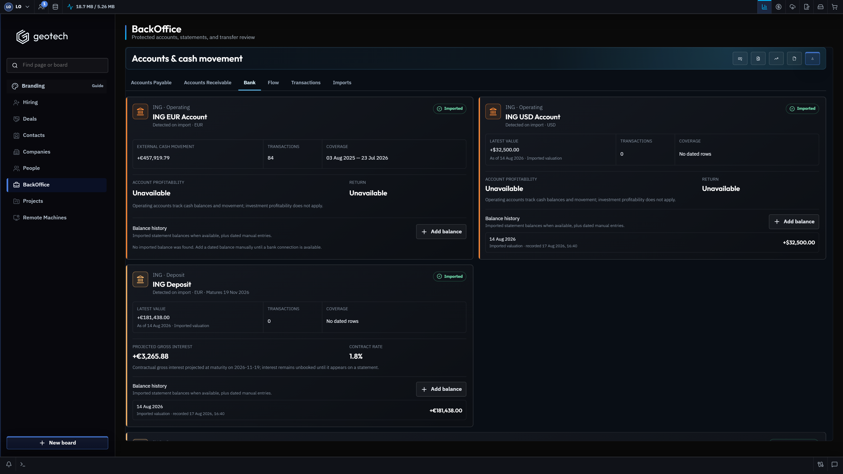Open the Imports tab
This screenshot has width=843, height=474.
coord(342,82)
